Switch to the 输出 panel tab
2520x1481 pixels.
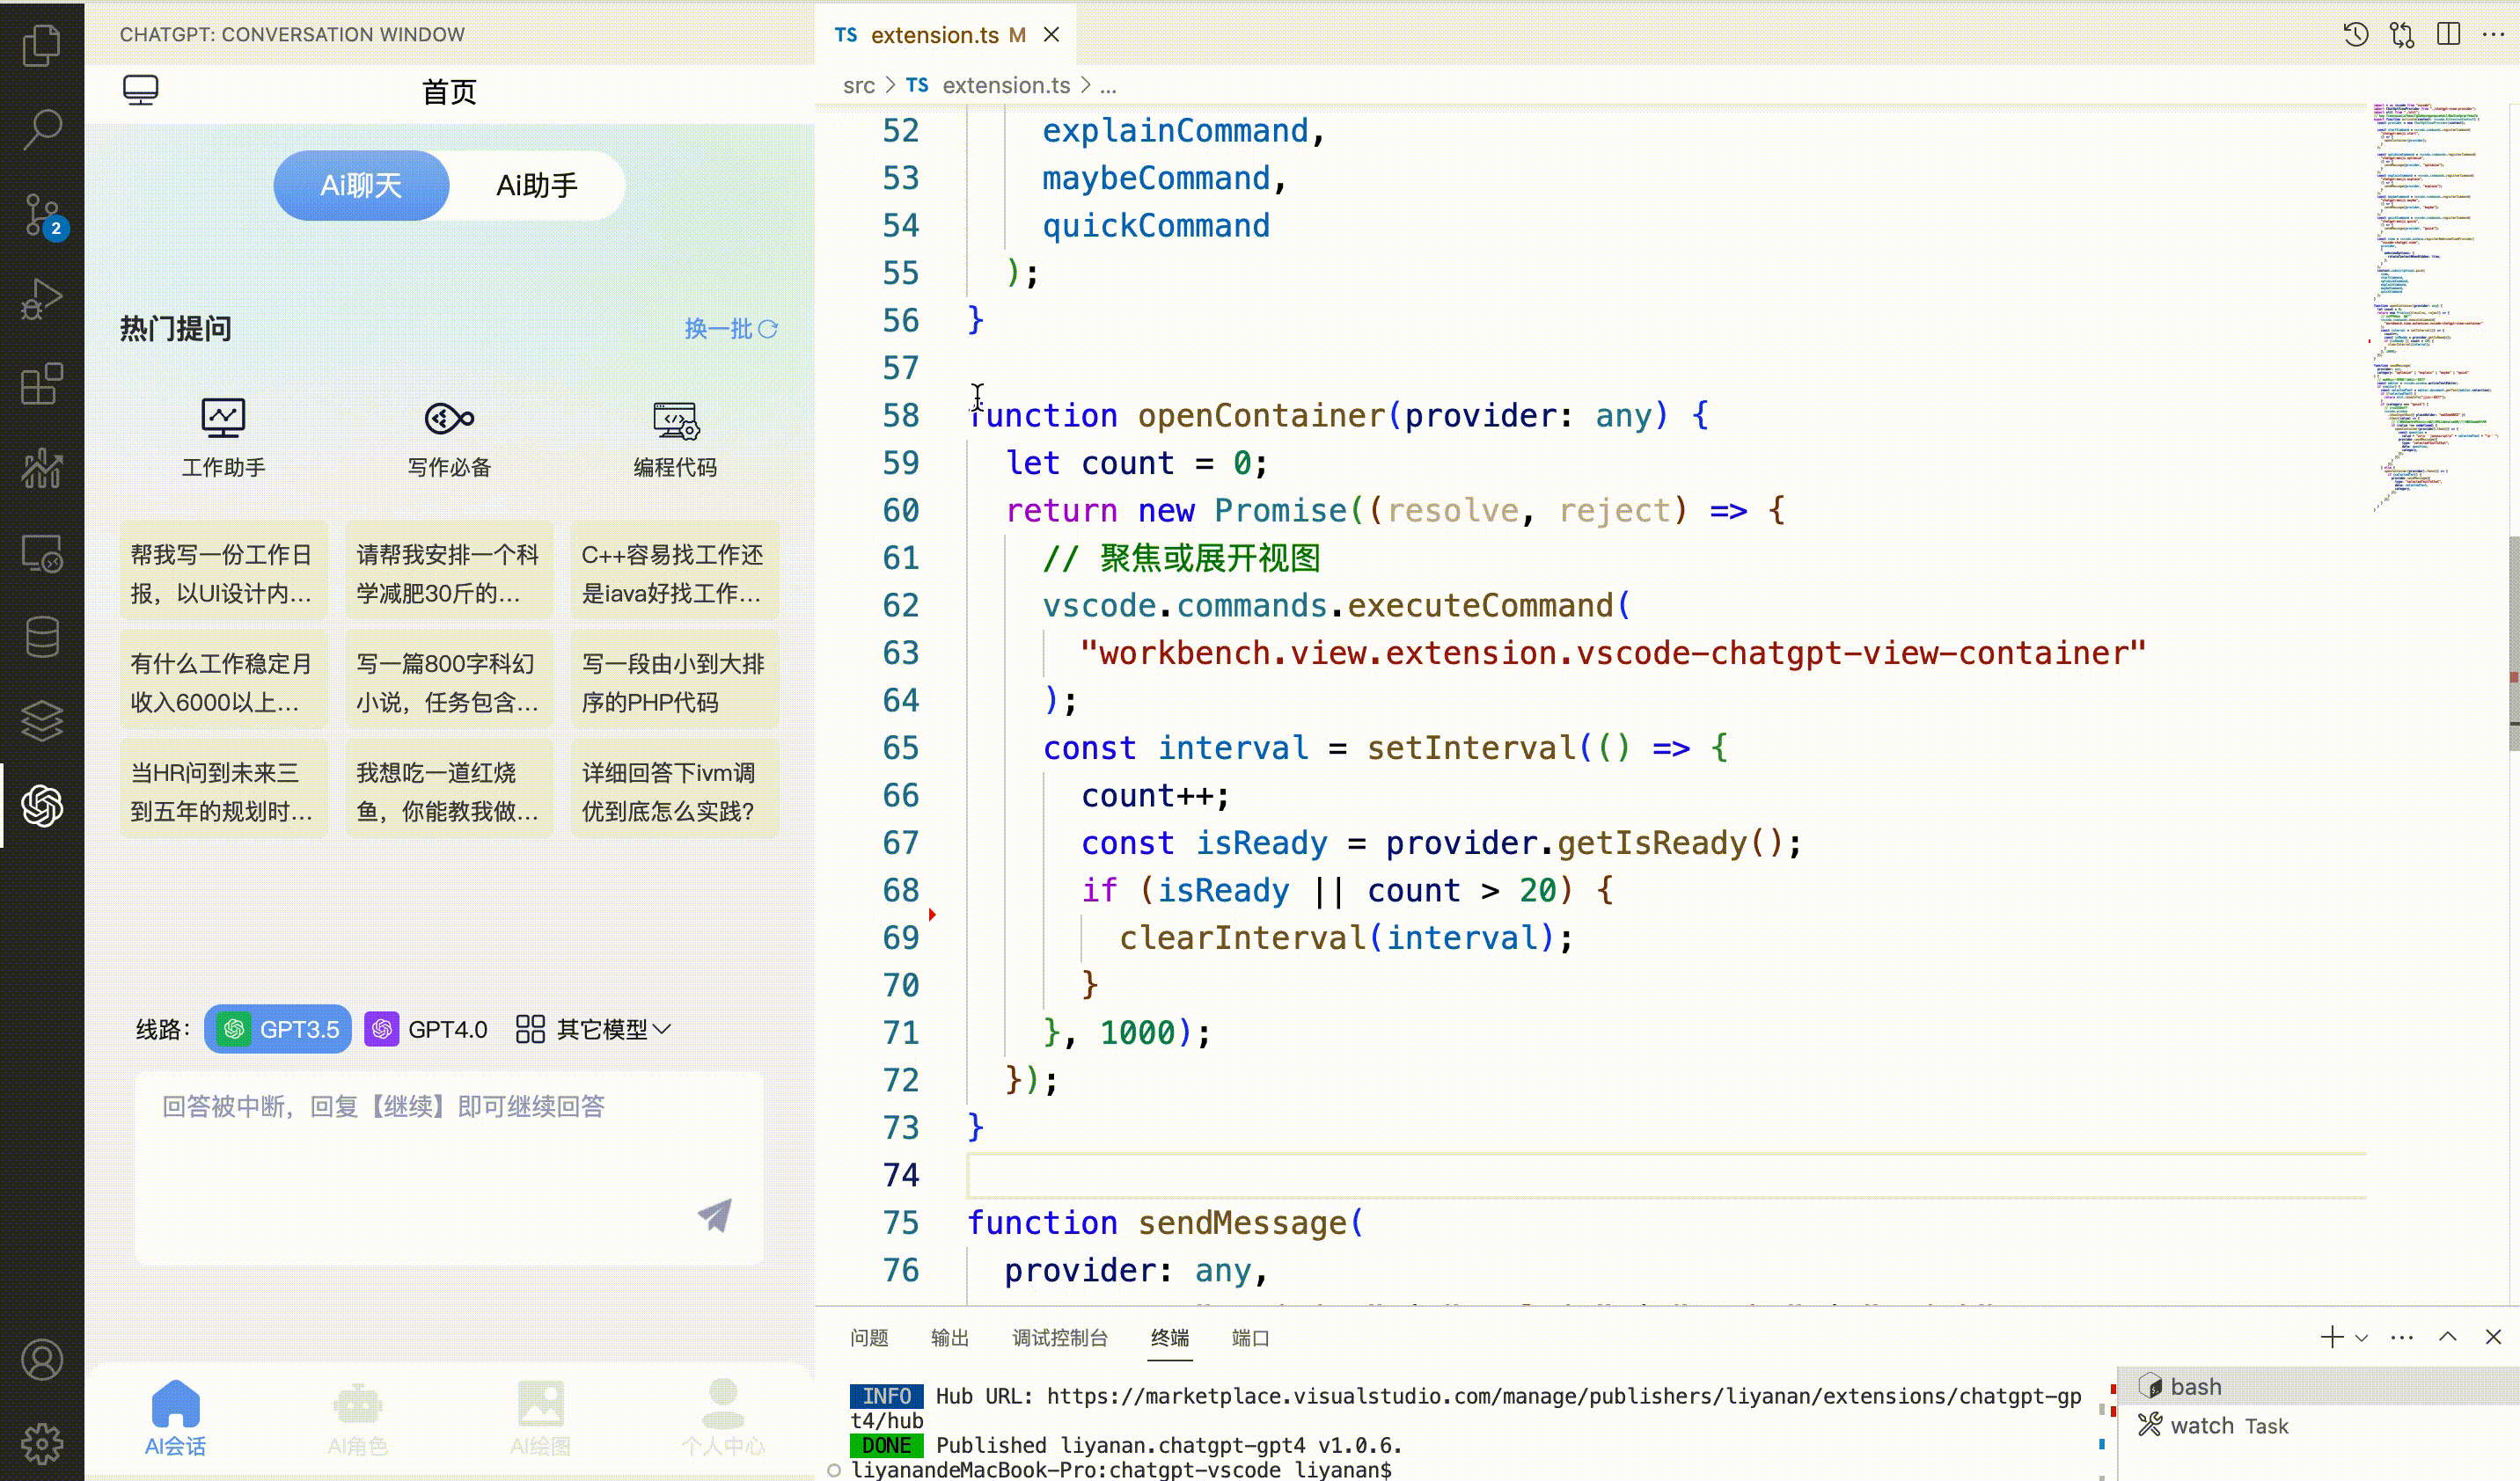[949, 1339]
